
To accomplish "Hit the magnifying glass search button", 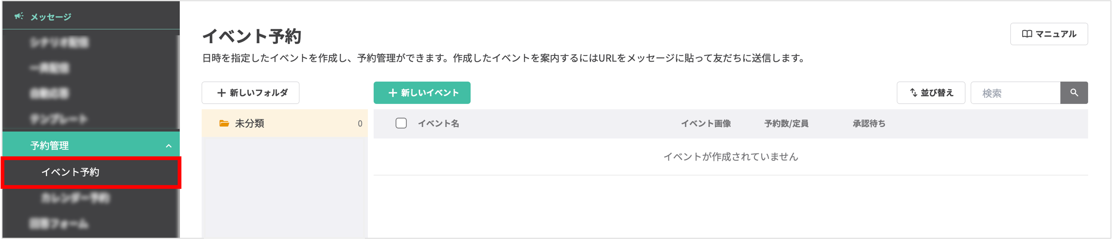I will point(1074,93).
